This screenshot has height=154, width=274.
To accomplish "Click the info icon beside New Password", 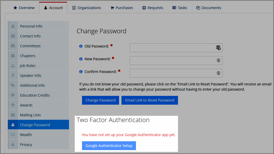I will (81, 59).
